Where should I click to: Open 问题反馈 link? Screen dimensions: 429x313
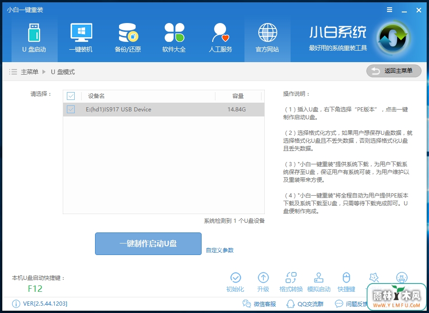(x=351, y=304)
